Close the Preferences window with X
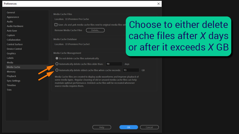Viewport: 239px width, 134px height. (159, 4)
